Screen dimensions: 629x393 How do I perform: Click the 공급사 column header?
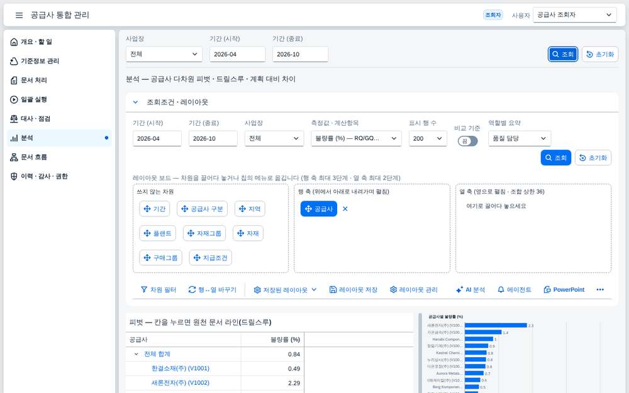(183, 340)
